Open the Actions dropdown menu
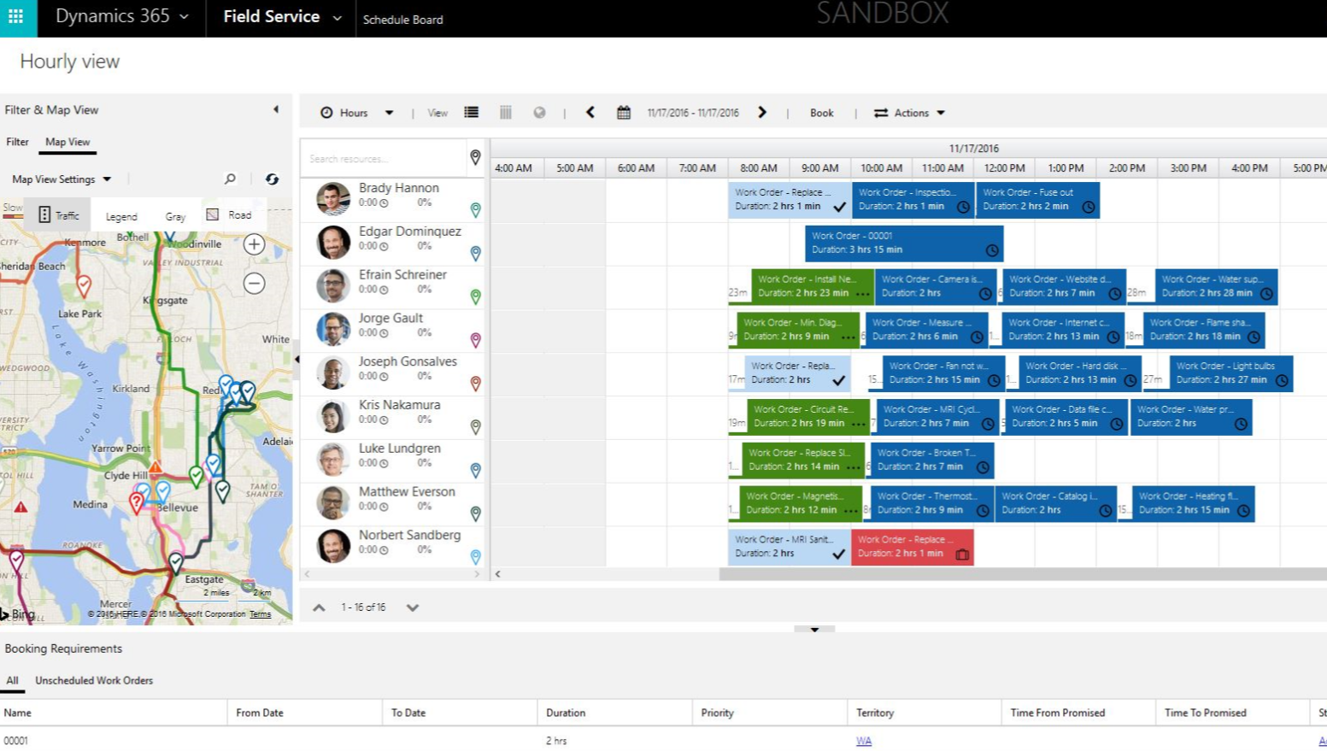Viewport: 1327px width, 751px height. pyautogui.click(x=909, y=113)
